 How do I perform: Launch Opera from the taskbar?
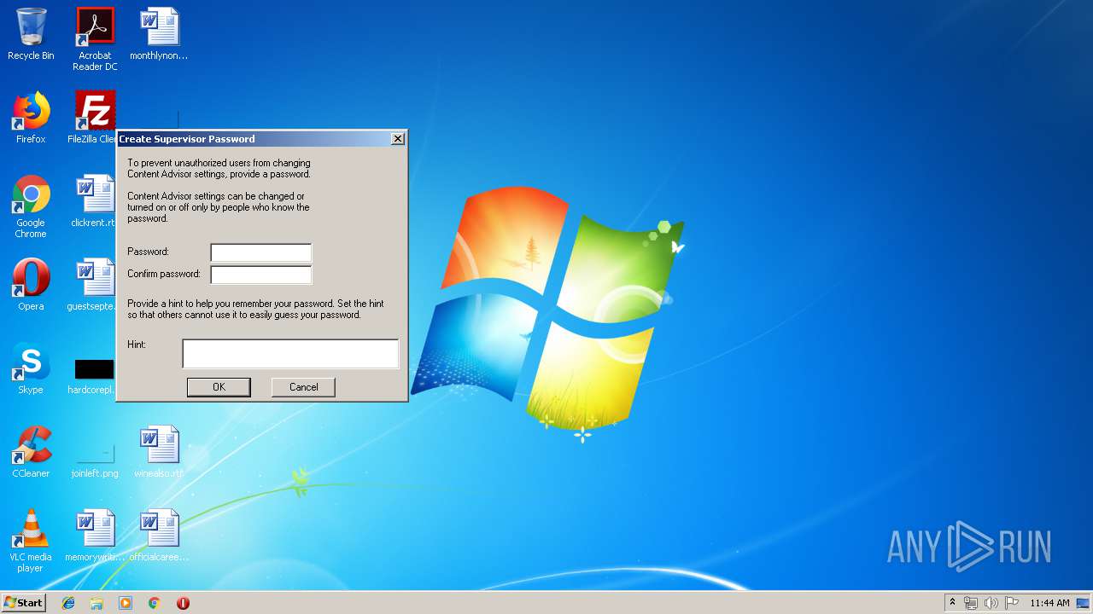[183, 603]
